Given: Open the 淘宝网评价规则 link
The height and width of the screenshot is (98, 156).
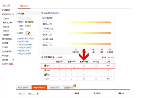Looking at the screenshot, I should click(x=24, y=42).
